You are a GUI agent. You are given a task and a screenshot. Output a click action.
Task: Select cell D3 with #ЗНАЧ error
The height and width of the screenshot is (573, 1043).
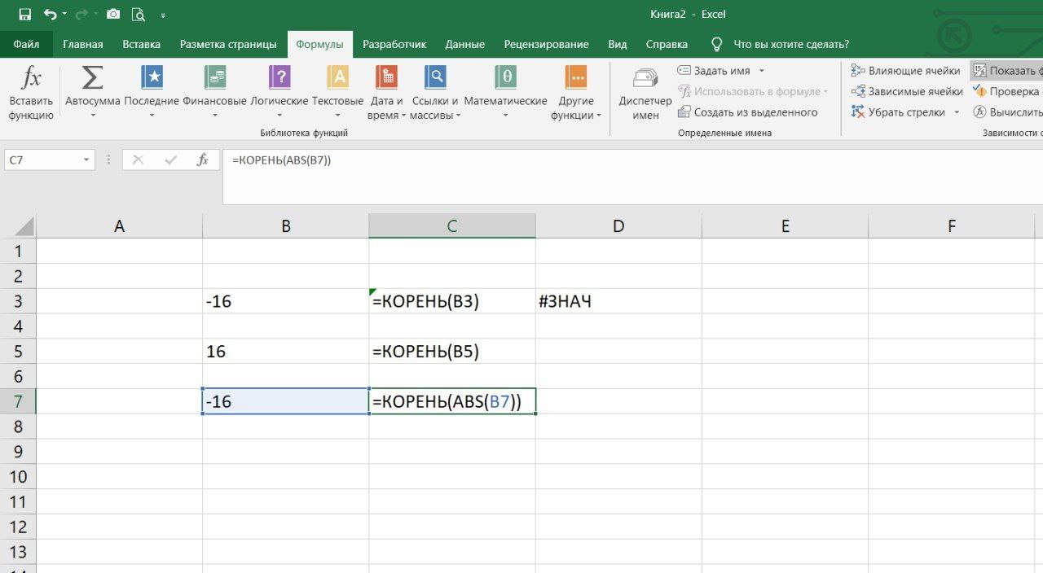point(618,302)
